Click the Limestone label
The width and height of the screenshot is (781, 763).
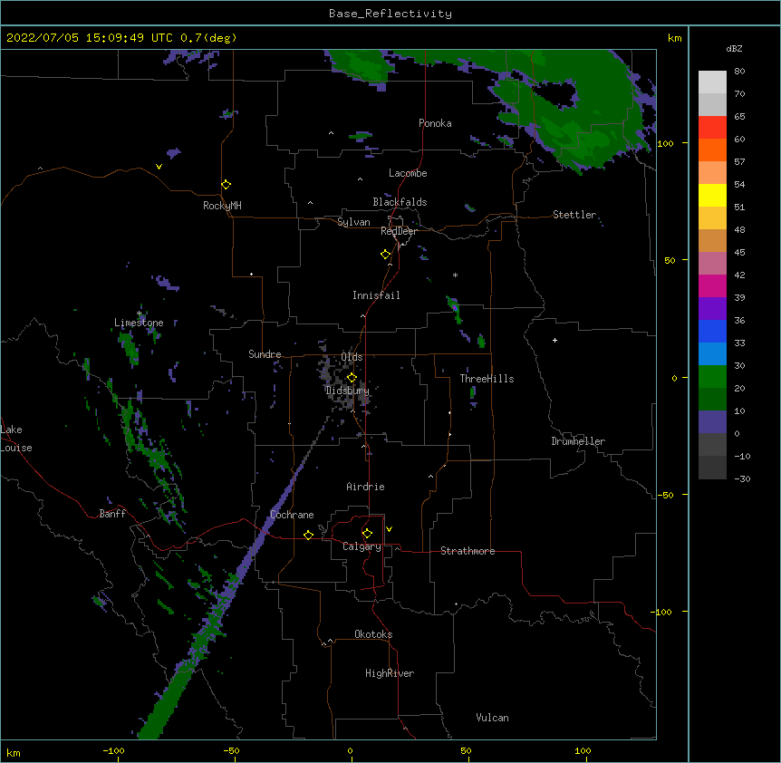[x=139, y=323]
